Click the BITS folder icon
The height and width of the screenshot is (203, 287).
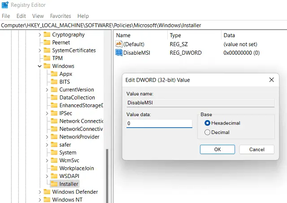pos(54,82)
